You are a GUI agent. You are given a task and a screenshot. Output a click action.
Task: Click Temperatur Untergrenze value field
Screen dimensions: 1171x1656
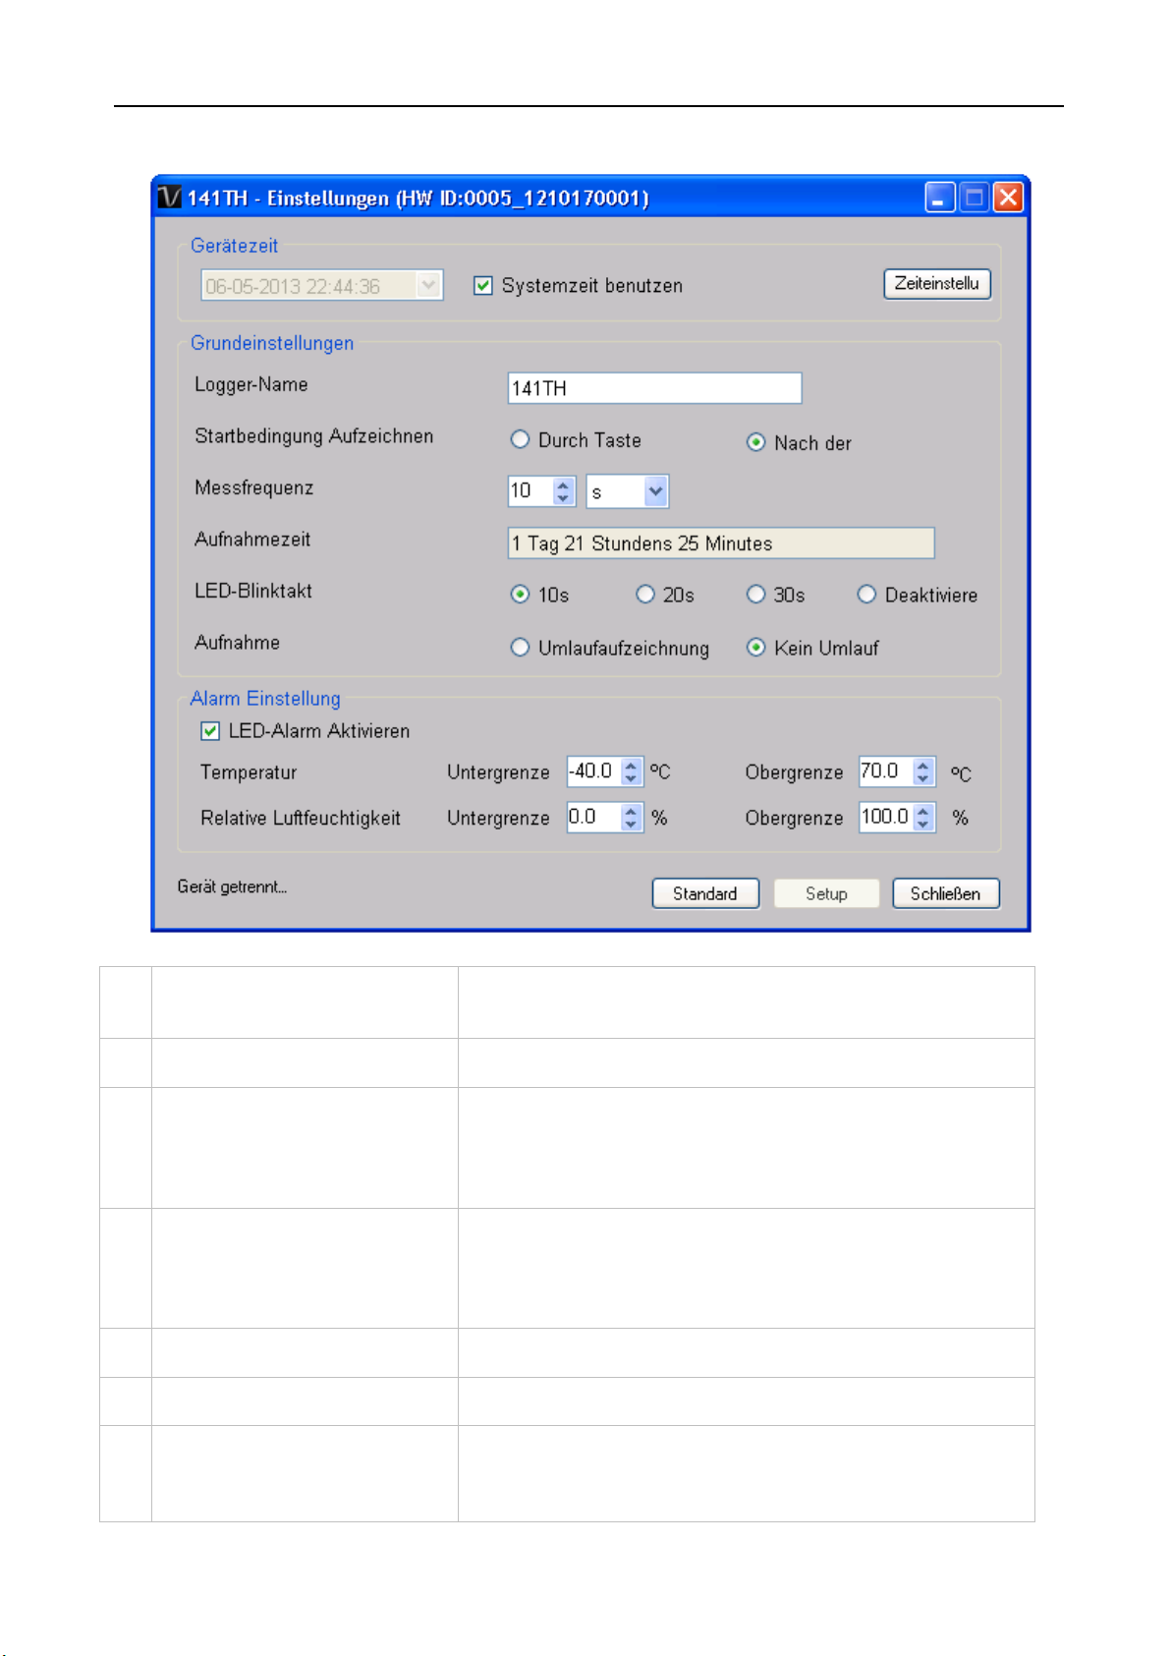tap(594, 771)
